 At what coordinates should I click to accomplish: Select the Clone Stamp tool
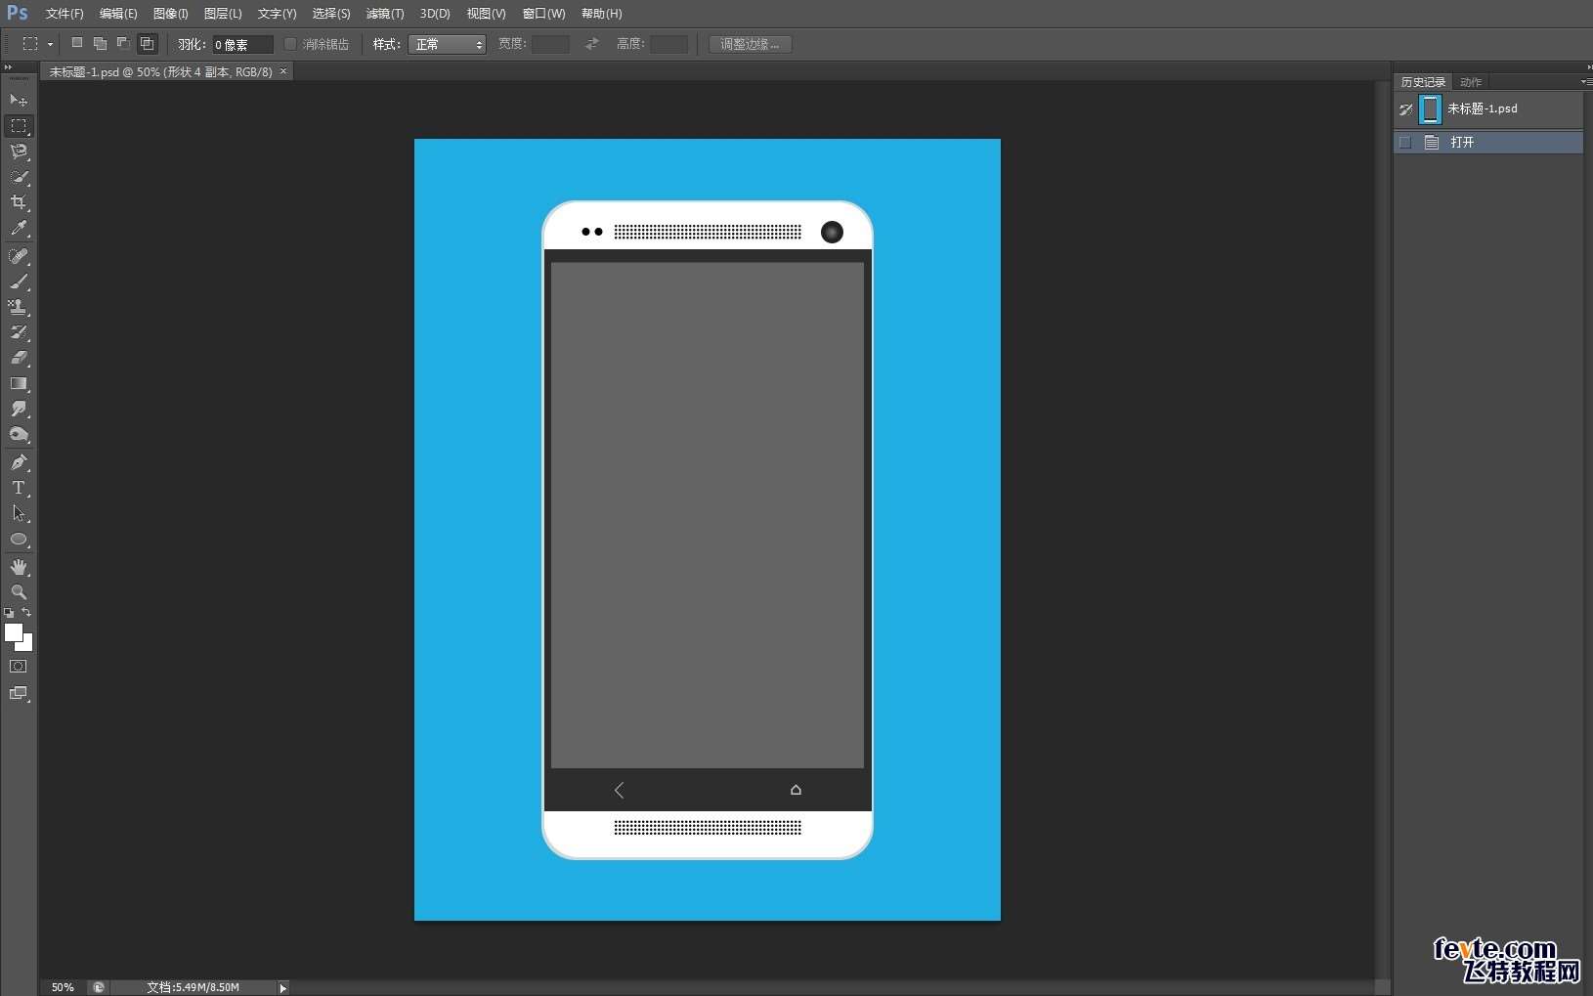pos(19,307)
